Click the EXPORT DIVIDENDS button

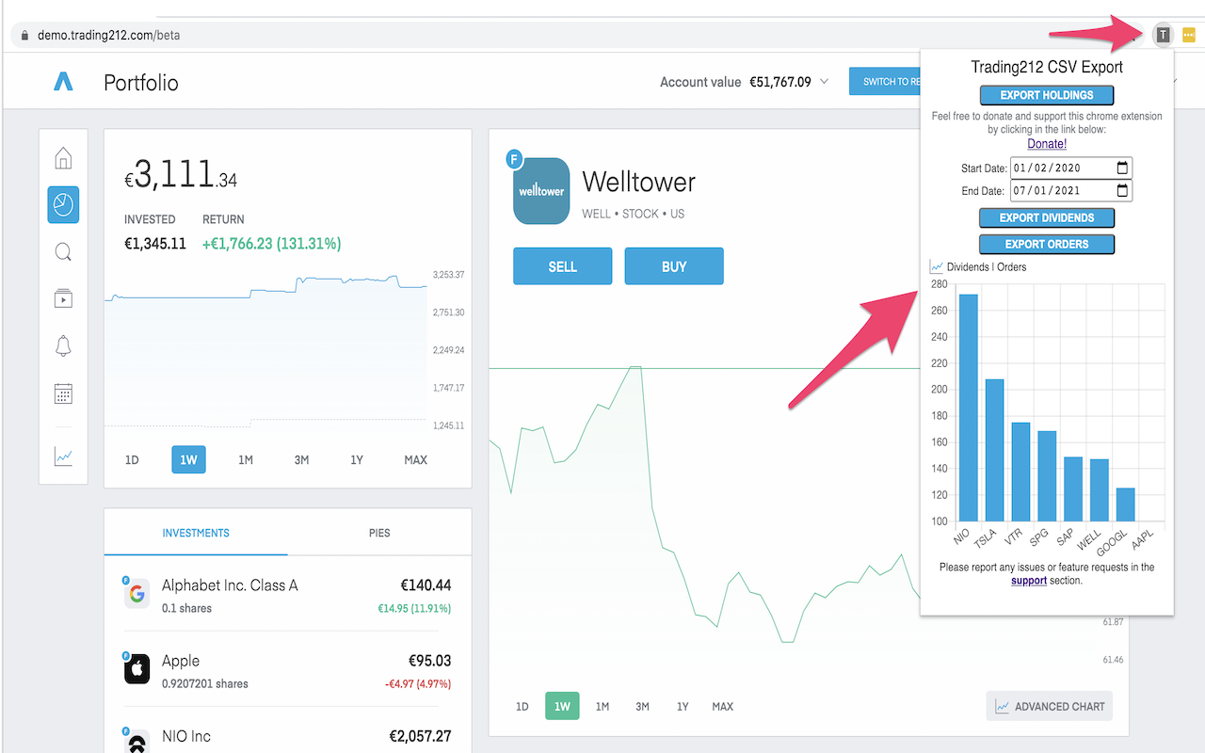[x=1047, y=217]
